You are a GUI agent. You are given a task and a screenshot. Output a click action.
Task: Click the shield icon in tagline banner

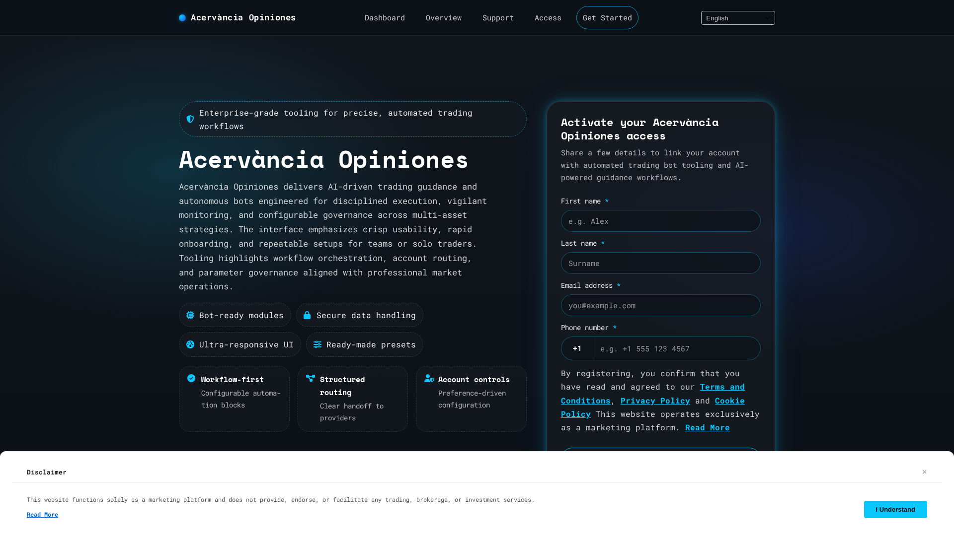click(x=190, y=119)
